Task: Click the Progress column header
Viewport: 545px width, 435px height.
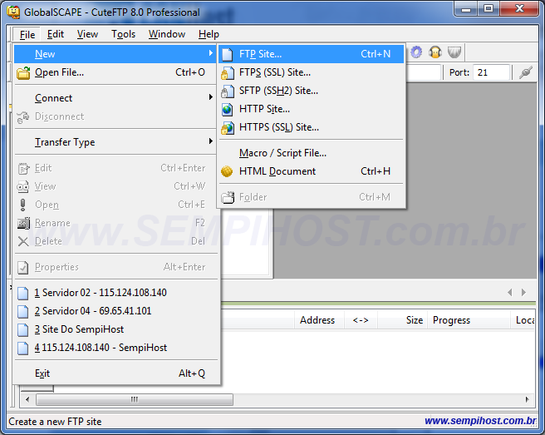Action: tap(469, 320)
